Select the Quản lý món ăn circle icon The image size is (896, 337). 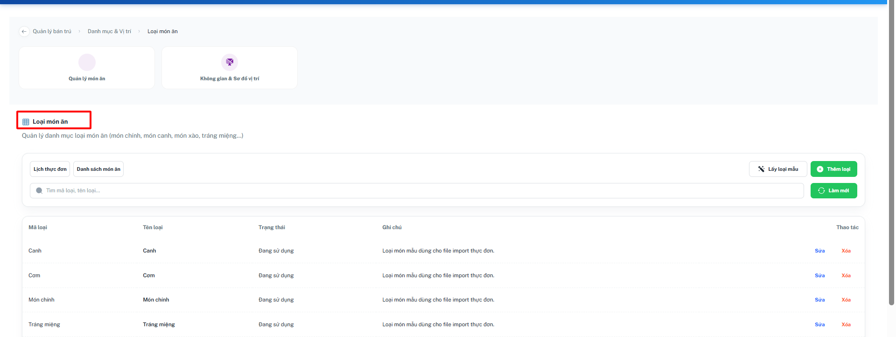click(x=87, y=62)
